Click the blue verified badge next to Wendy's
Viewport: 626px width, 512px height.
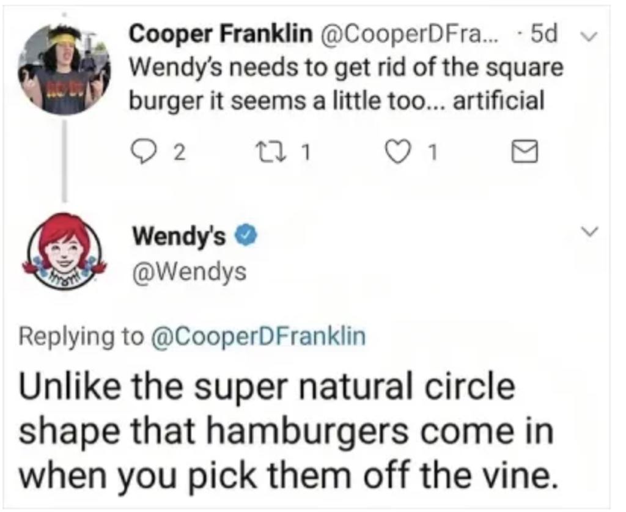[248, 236]
